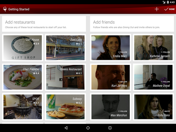Screen dimensions: 176x132
Task: Click the Max Mershon name label
Action: pos(119,115)
